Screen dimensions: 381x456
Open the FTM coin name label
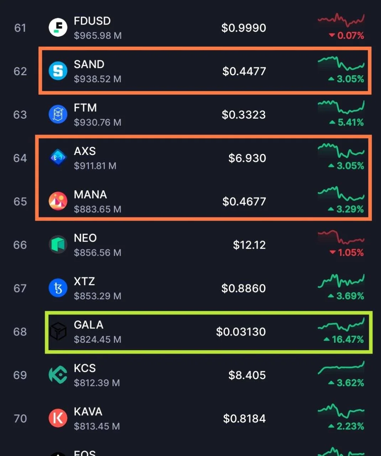click(x=85, y=108)
